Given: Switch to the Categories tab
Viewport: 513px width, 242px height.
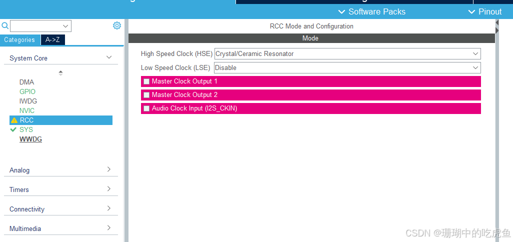Looking at the screenshot, I should point(19,40).
